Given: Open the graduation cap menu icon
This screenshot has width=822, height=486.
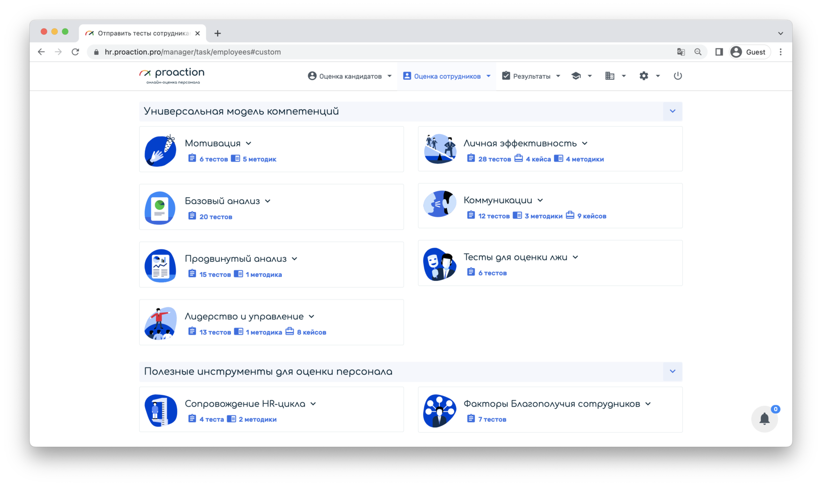Looking at the screenshot, I should click(576, 76).
